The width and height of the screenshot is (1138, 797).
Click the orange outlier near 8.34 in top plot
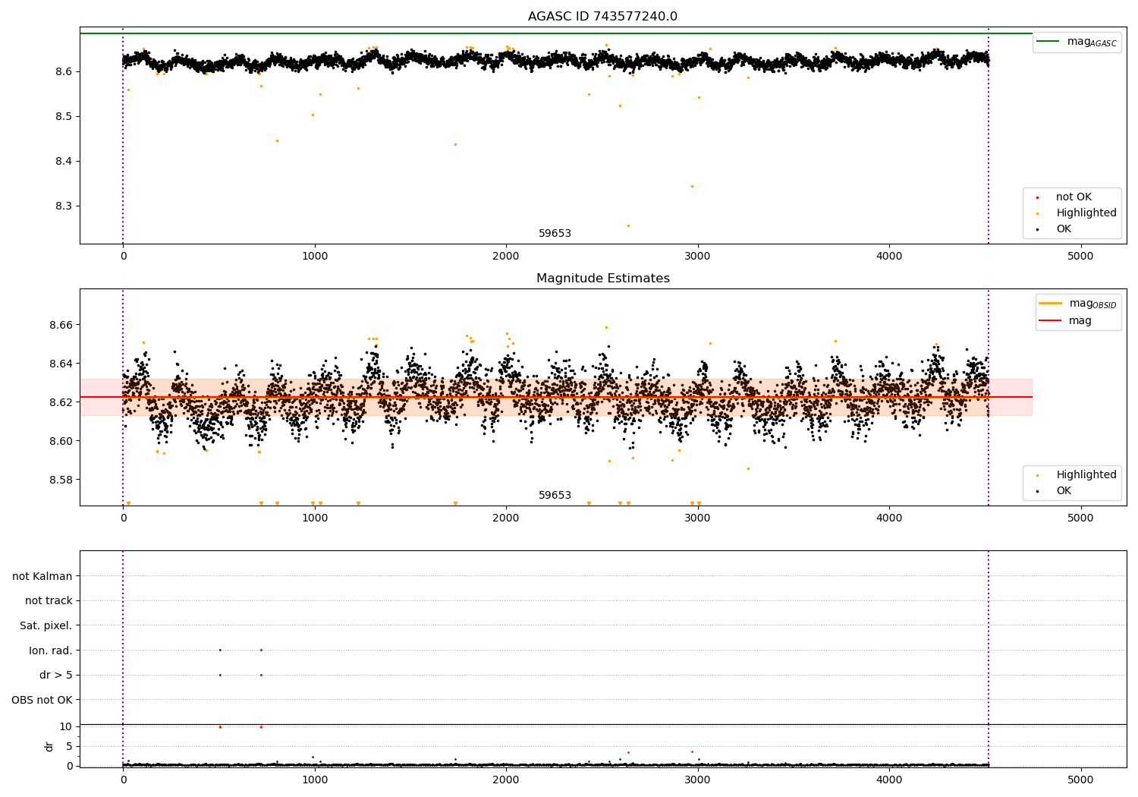tap(692, 186)
